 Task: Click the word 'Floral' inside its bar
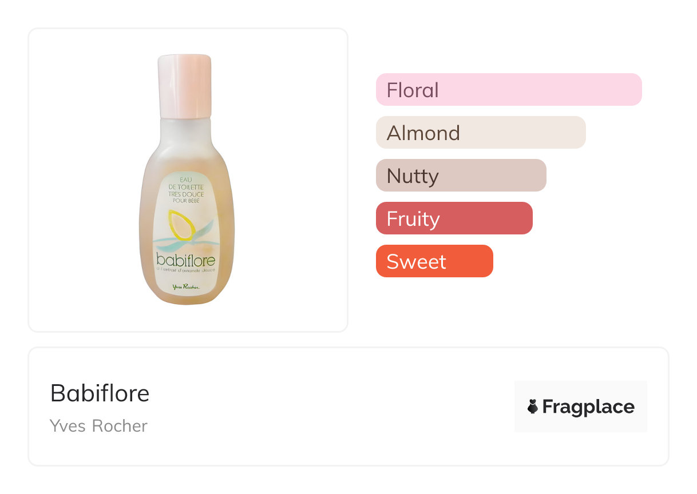point(413,90)
